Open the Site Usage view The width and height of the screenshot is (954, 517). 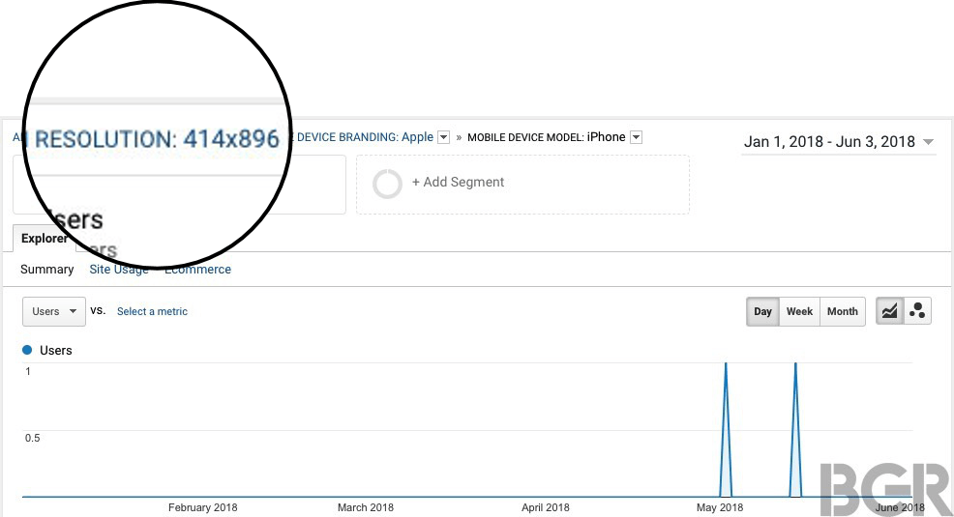119,270
